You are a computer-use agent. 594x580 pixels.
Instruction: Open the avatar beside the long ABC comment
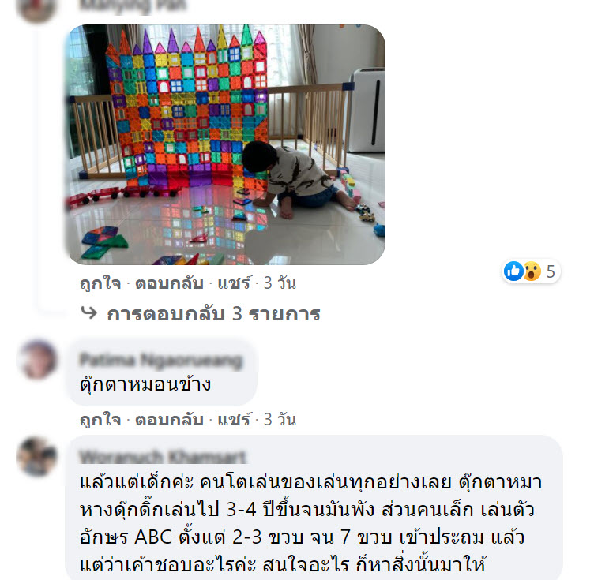click(37, 456)
